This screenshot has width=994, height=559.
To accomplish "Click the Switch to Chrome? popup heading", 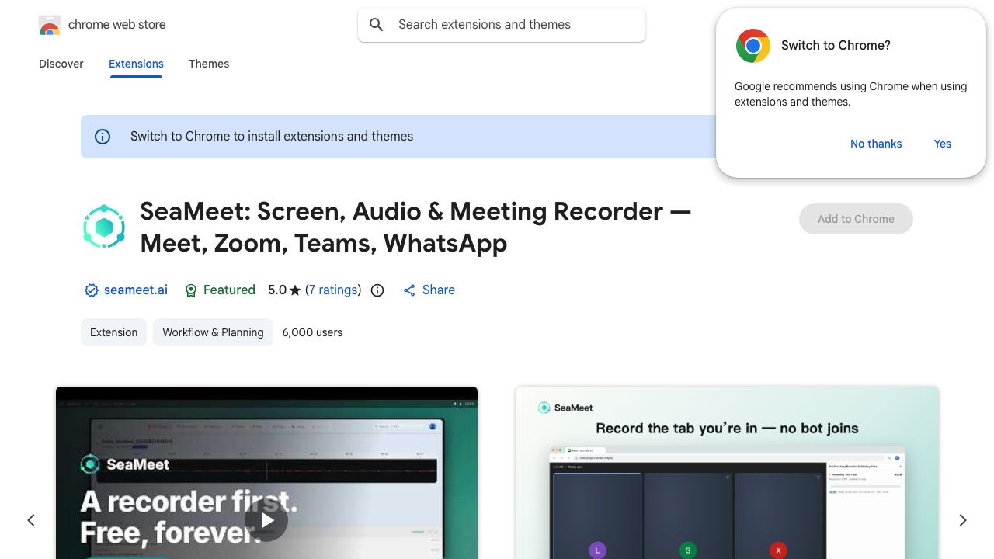I will (836, 45).
